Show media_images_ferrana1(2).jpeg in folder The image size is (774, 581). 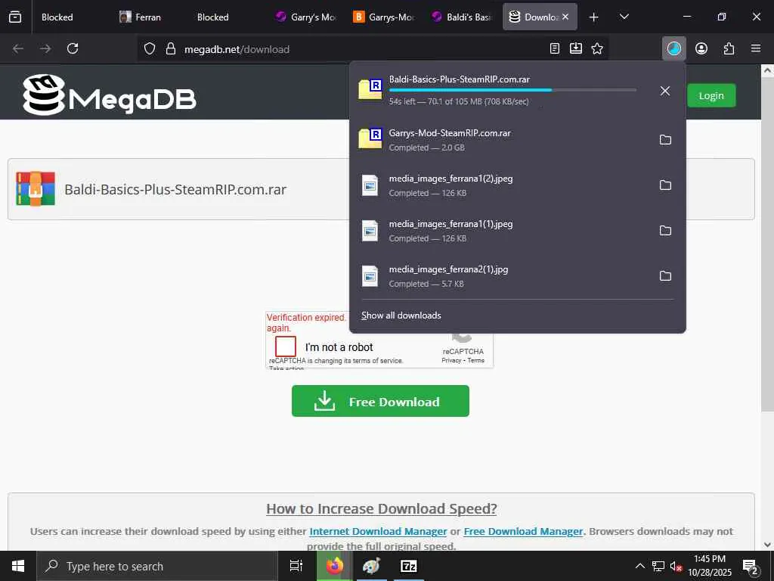click(665, 185)
